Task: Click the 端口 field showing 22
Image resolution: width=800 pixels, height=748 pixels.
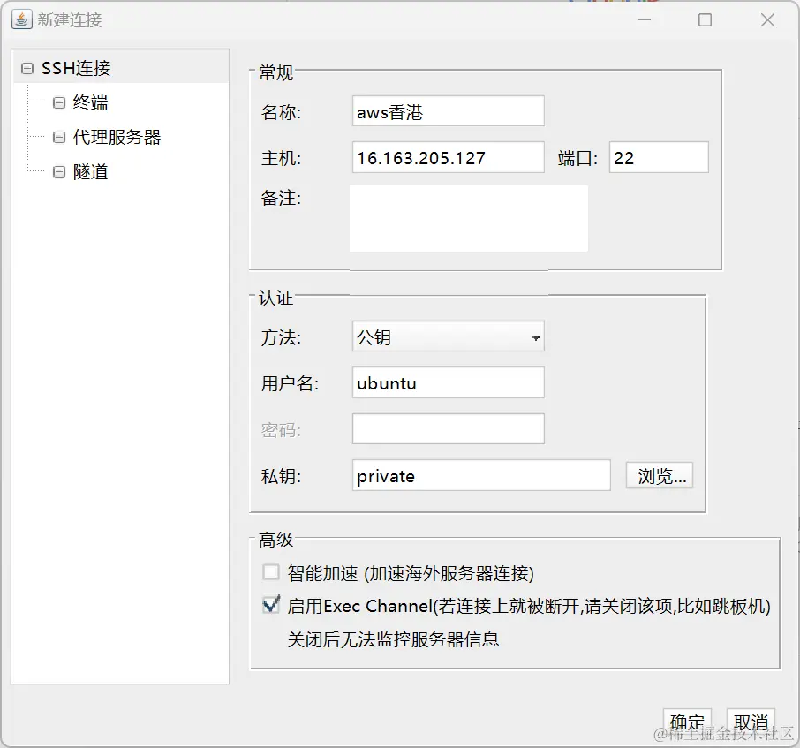Action: 659,157
